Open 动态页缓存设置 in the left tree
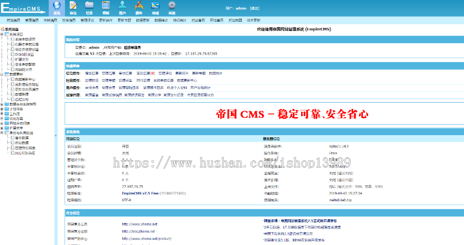Viewport: 464px width, 245px height. click(x=27, y=50)
